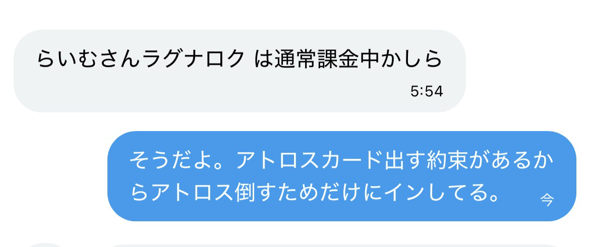Click the partially visible avatar at bottom left
This screenshot has width=590, height=247.
coord(45,245)
